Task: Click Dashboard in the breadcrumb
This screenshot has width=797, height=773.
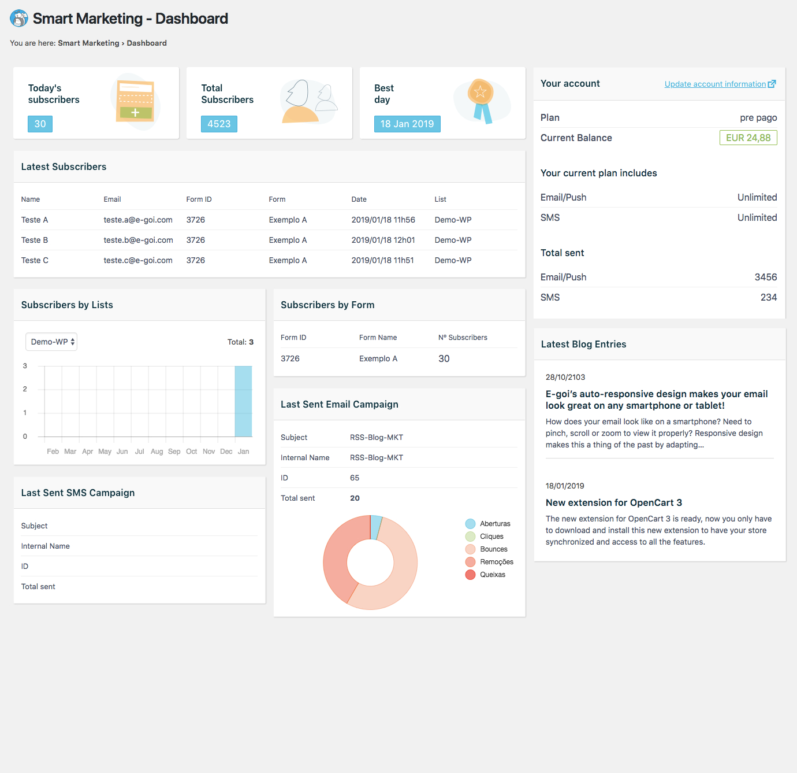Action: 147,43
